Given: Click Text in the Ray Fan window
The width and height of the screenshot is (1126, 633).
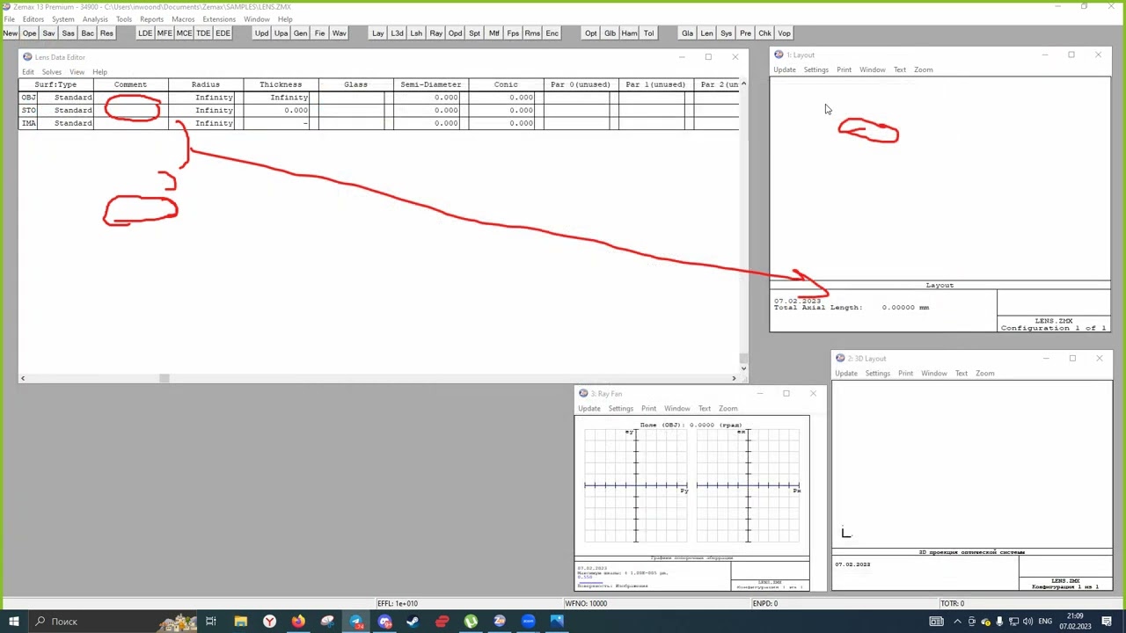Looking at the screenshot, I should point(705,409).
